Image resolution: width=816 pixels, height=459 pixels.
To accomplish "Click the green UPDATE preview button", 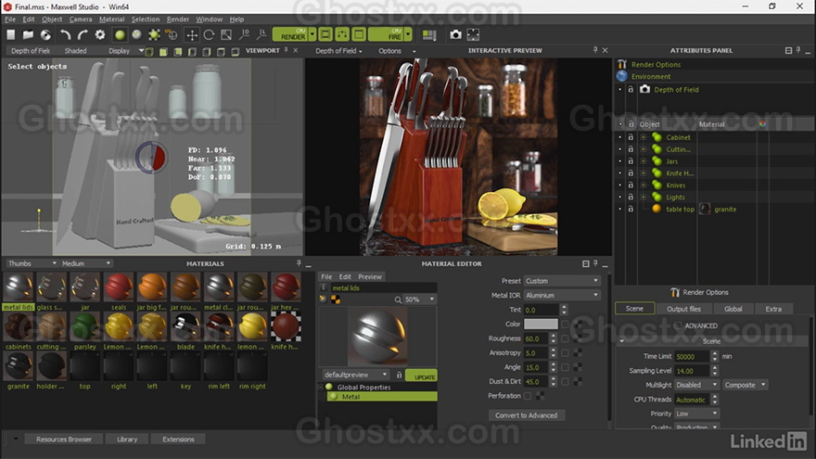I will 421,376.
